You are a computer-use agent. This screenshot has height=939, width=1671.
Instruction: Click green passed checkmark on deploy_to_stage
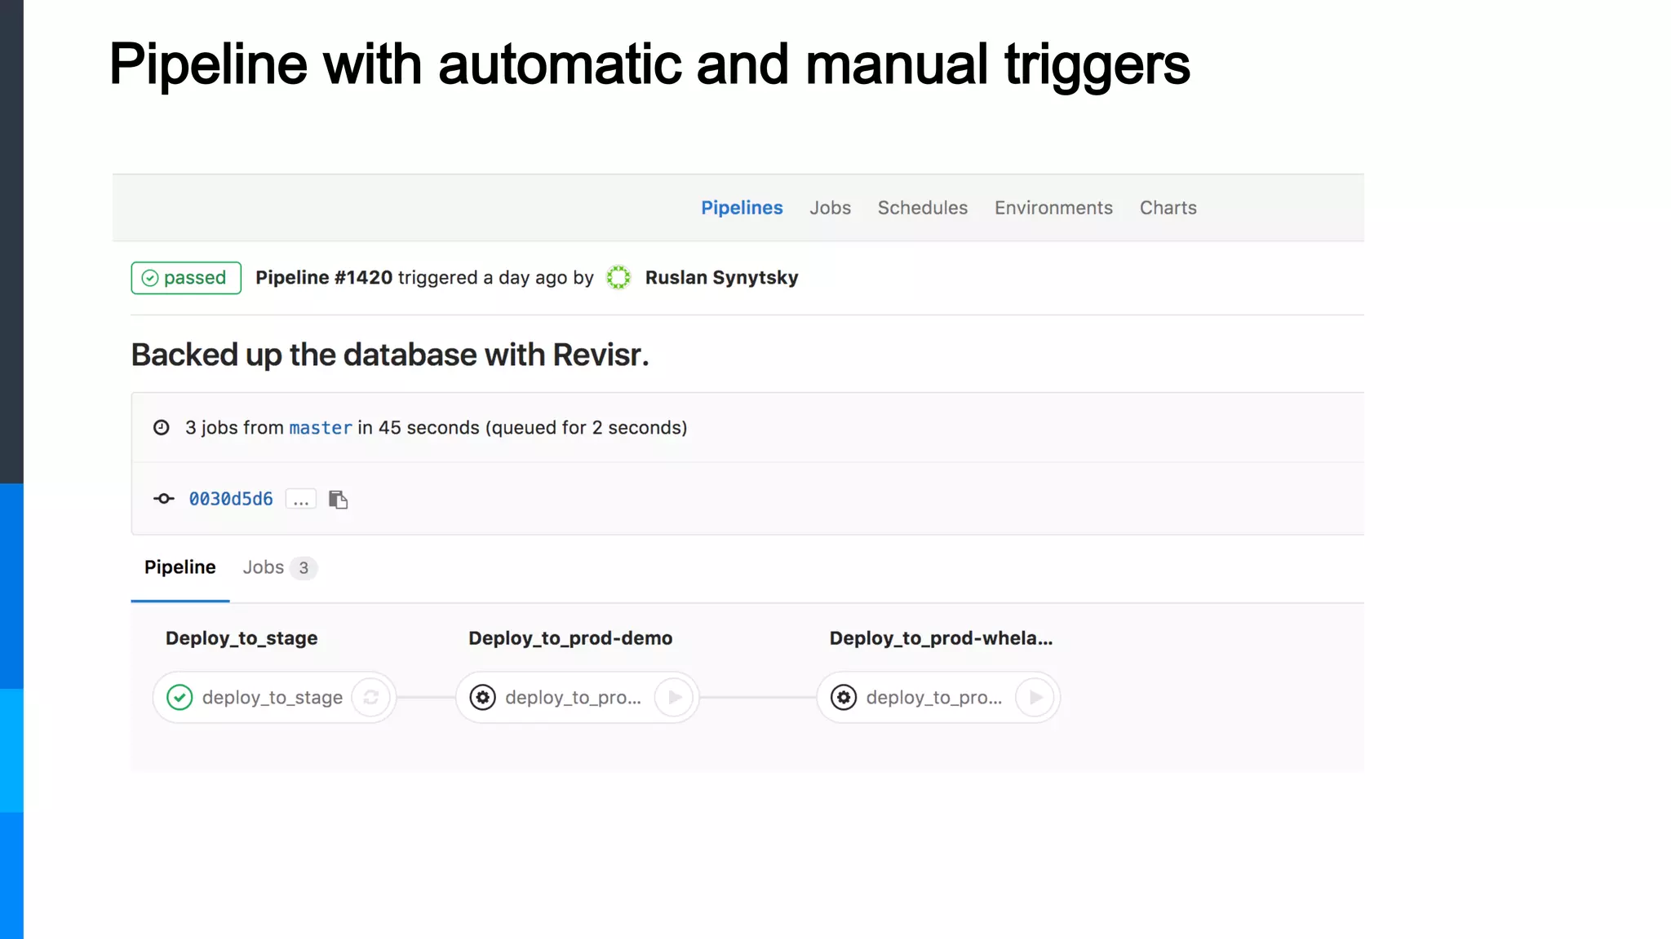tap(180, 698)
